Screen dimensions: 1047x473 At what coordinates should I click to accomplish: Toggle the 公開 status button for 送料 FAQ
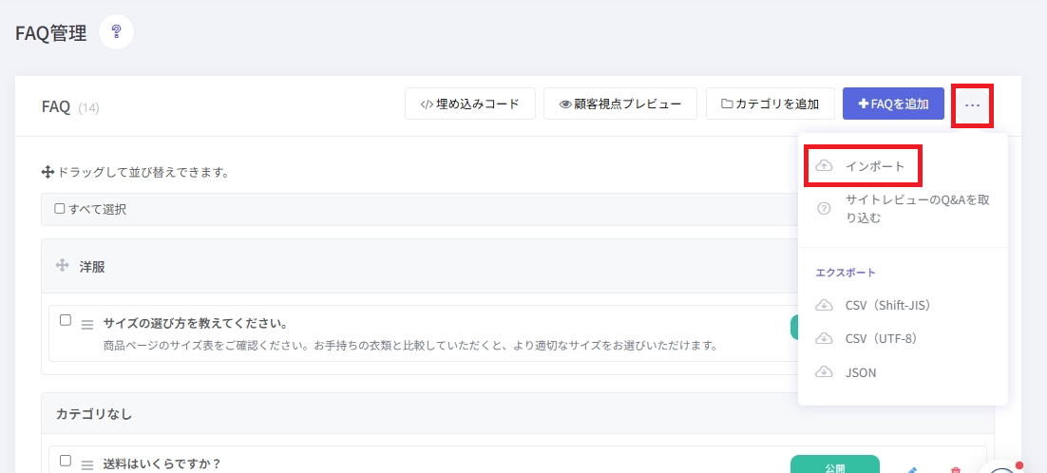pos(835,464)
